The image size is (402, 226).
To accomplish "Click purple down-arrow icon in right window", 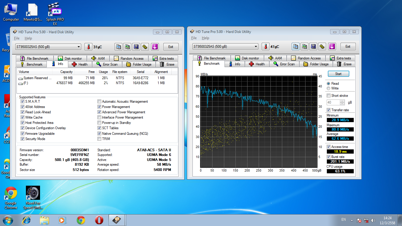I will point(332,46).
